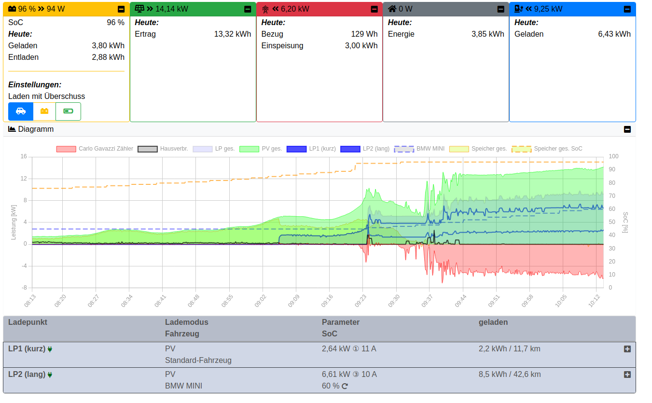Click the Diagramm section header
This screenshot has height=403, width=652.
point(36,129)
